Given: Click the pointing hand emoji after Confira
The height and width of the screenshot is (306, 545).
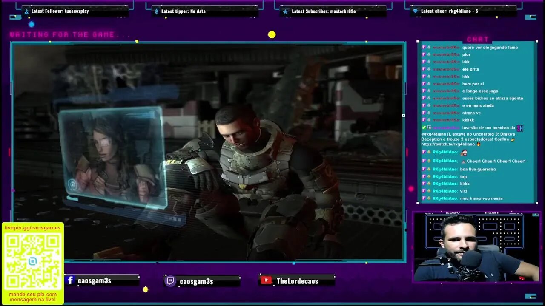Looking at the screenshot, I should (513, 139).
